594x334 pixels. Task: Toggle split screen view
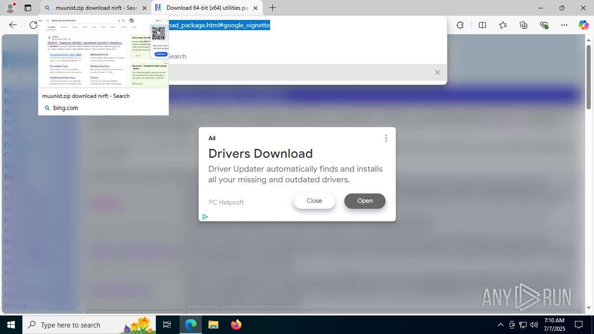[482, 25]
